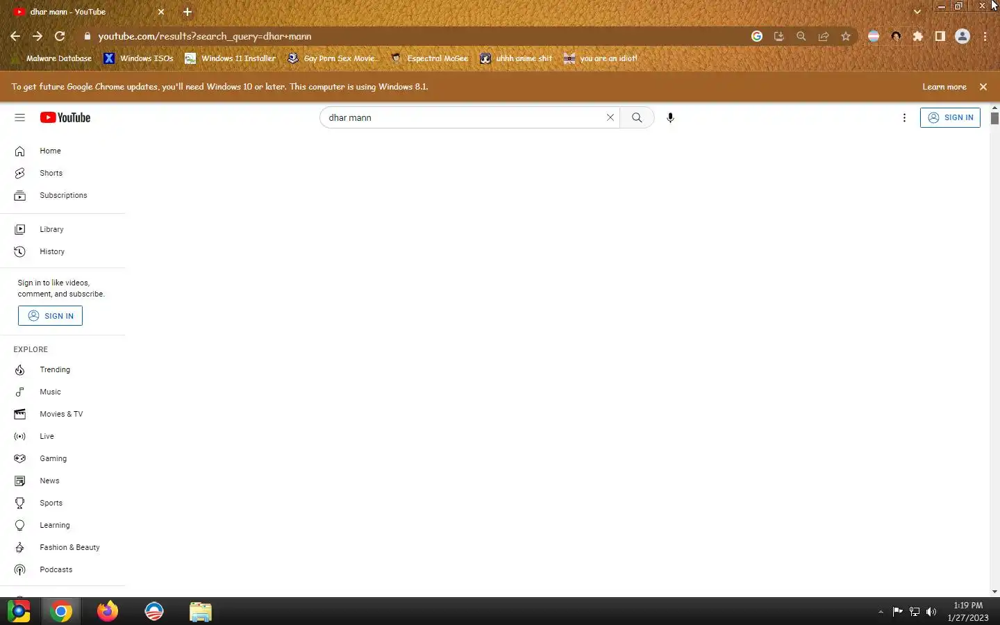Open History in sidebar
Viewport: 1000px width, 625px height.
[x=62, y=251]
